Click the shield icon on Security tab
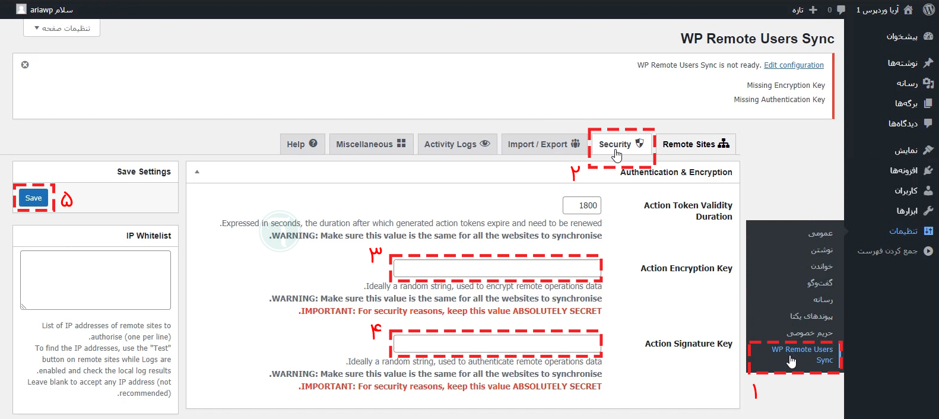Image resolution: width=939 pixels, height=419 pixels. click(x=639, y=143)
